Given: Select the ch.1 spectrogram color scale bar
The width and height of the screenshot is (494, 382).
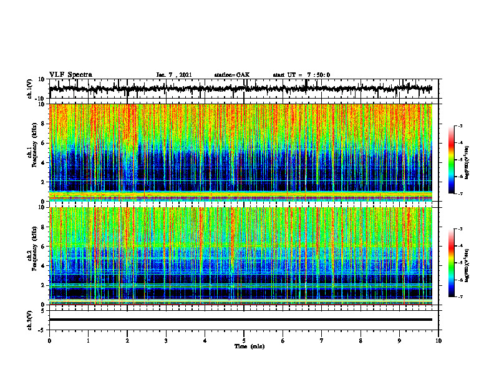Looking at the screenshot, I should [x=451, y=160].
